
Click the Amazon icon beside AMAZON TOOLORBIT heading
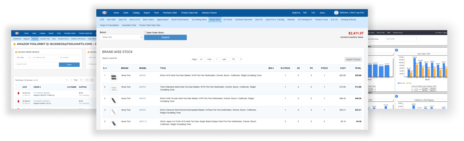pos(14,44)
